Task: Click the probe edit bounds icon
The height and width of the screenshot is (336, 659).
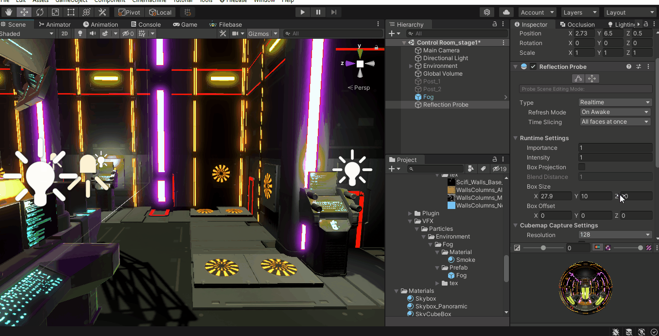Action: tap(578, 79)
